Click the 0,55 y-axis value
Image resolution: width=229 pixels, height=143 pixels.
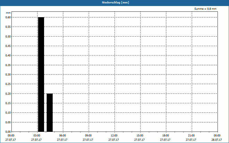tap(8, 27)
